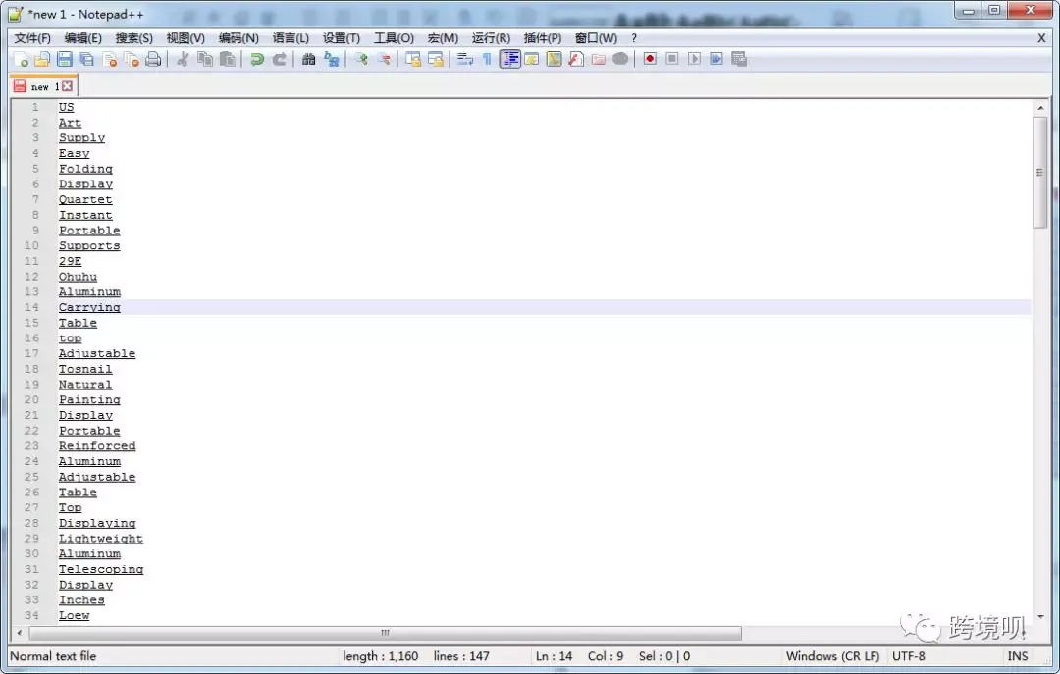Open Find with the binoculars icon
Image resolution: width=1060 pixels, height=674 pixels.
309,60
